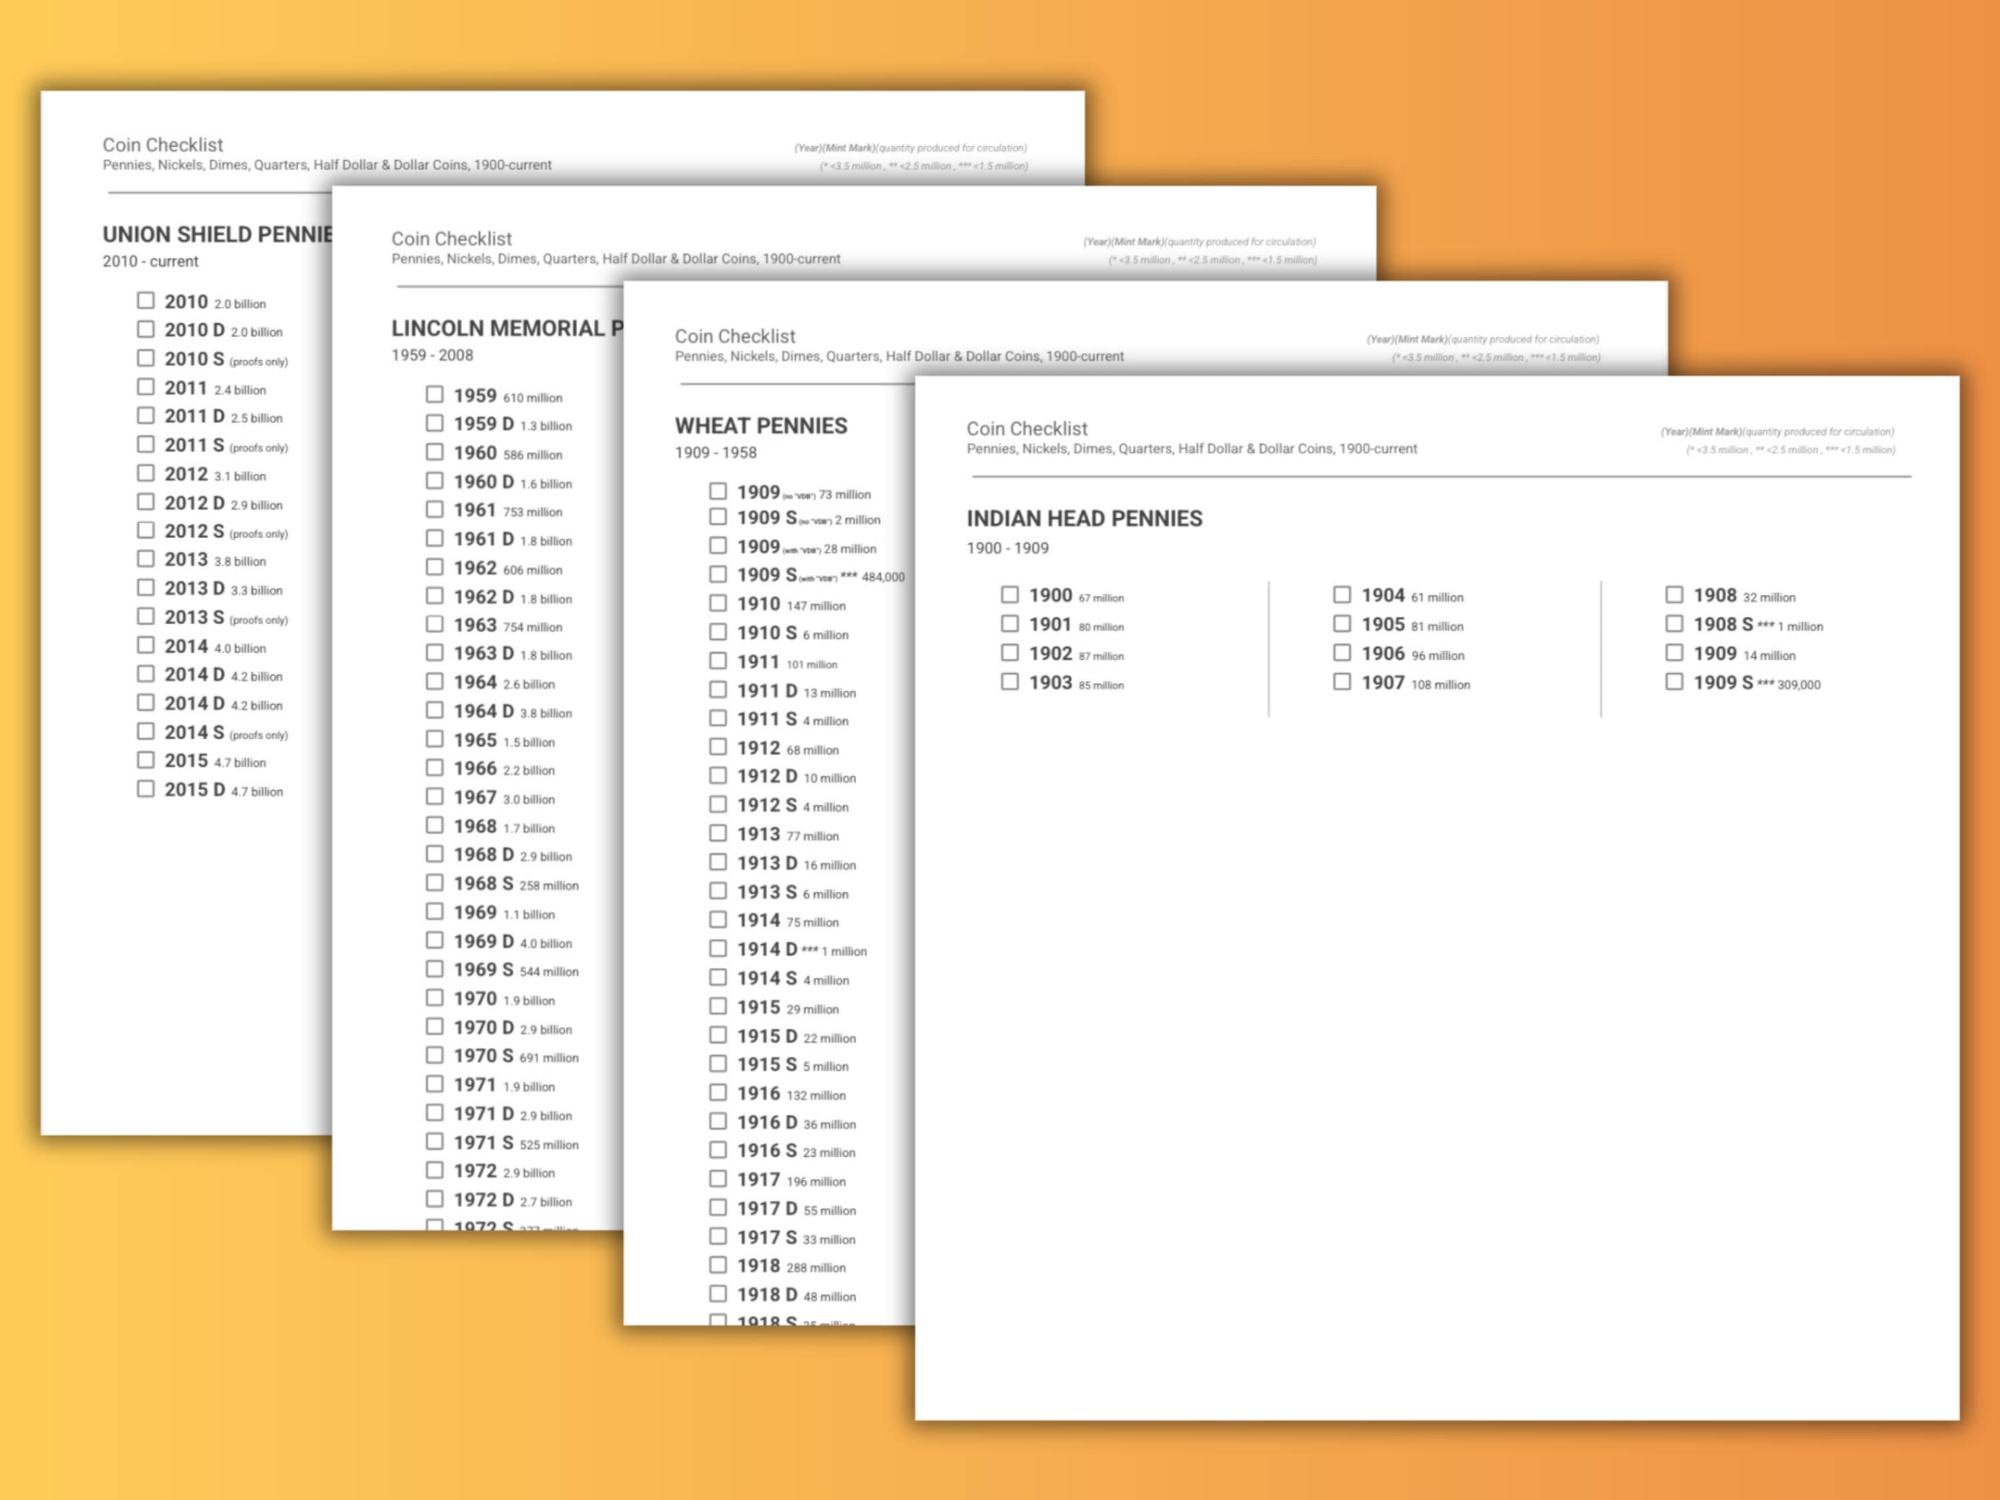The image size is (2000, 1500).
Task: Tick the 1903 85 million checkbox
Action: (x=1009, y=682)
